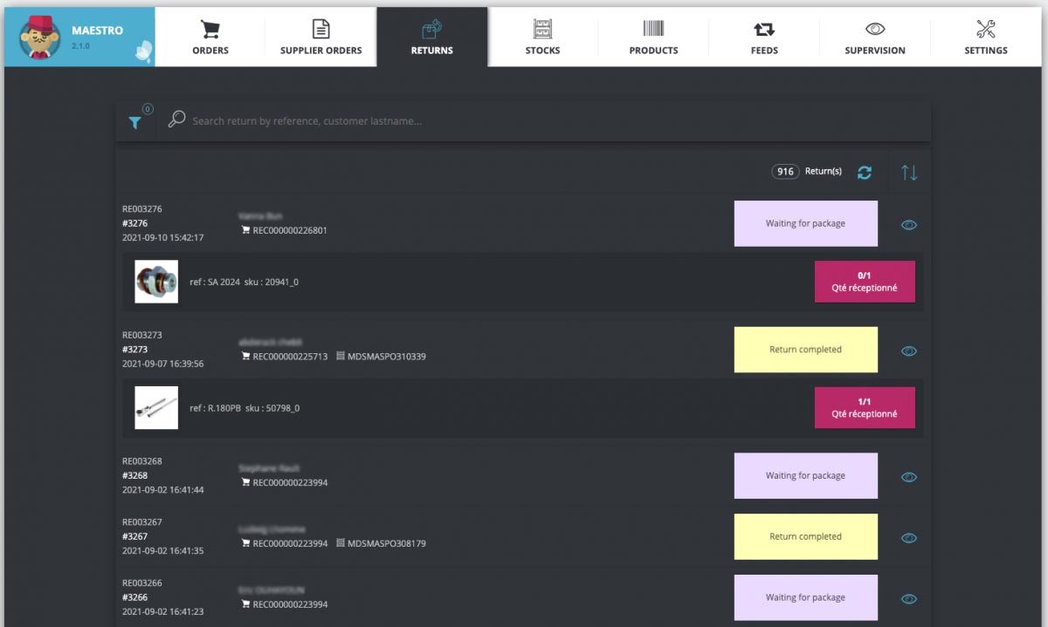This screenshot has width=1048, height=627.
Task: Open Supervision section
Action: 874,37
